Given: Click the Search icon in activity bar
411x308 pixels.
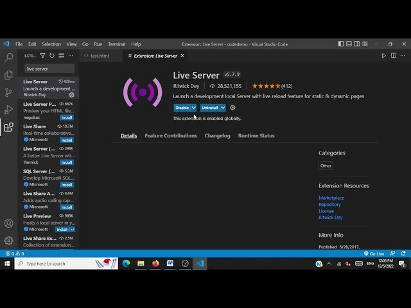Looking at the screenshot, I should point(8,58).
